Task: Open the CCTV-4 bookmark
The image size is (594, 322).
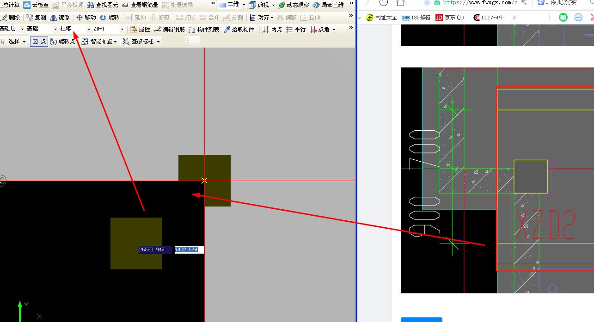Action: pos(489,18)
